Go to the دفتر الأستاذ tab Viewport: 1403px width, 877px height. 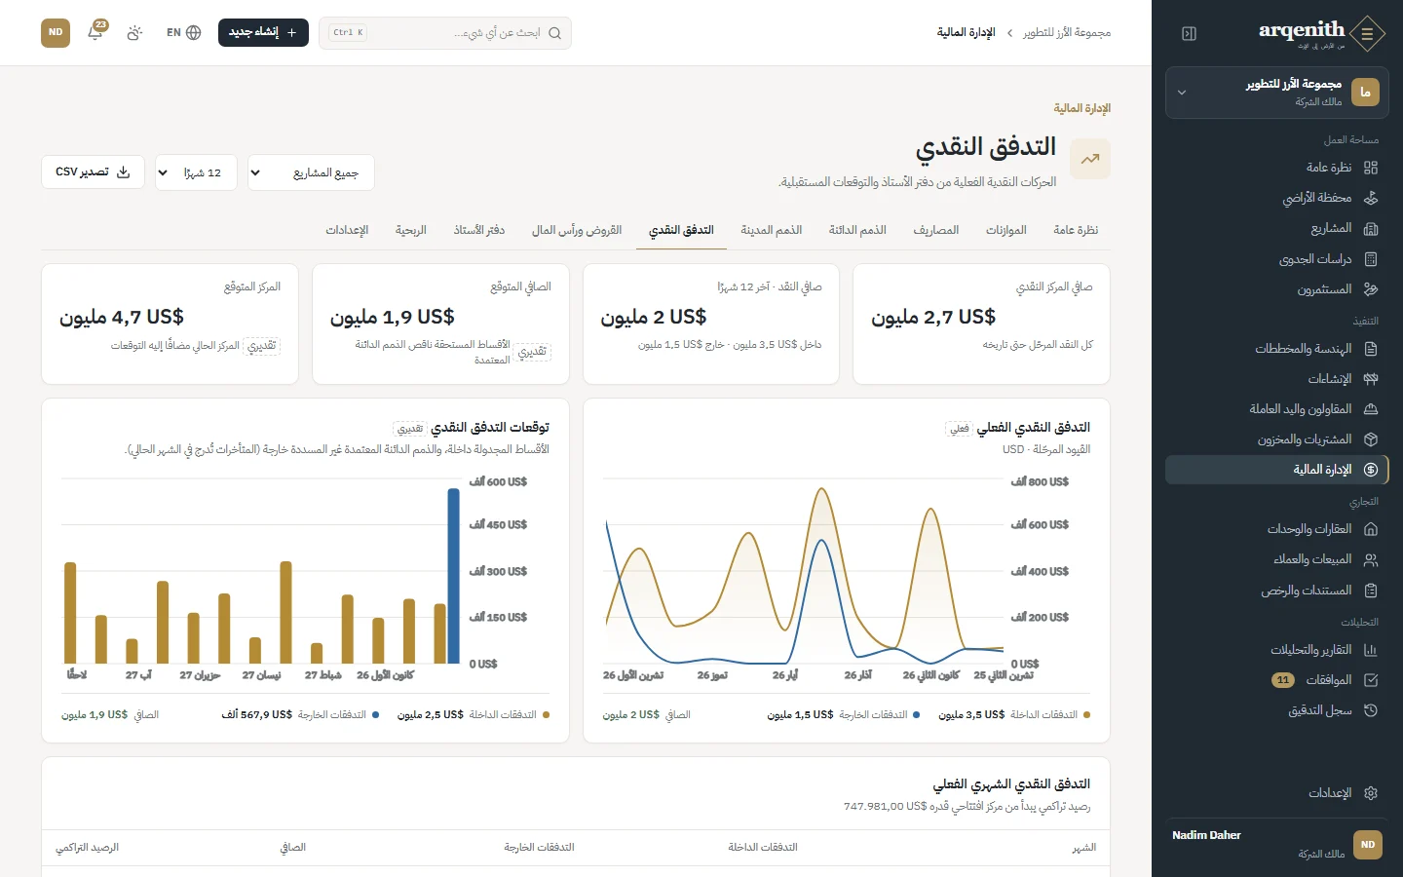coord(478,230)
